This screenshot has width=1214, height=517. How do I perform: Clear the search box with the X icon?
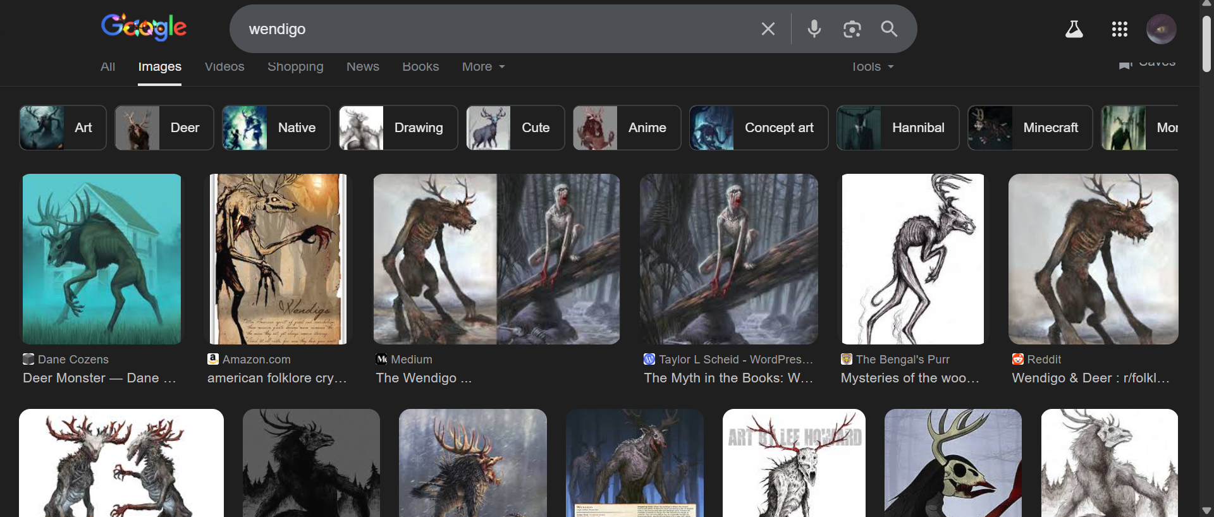coord(768,29)
